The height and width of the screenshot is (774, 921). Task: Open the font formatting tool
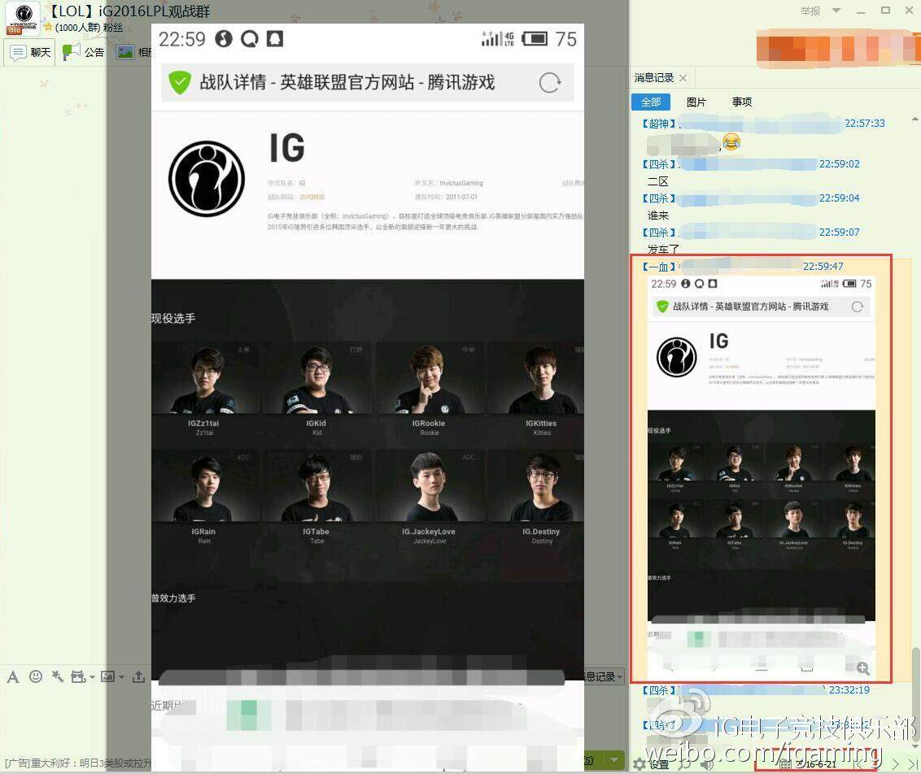point(13,677)
